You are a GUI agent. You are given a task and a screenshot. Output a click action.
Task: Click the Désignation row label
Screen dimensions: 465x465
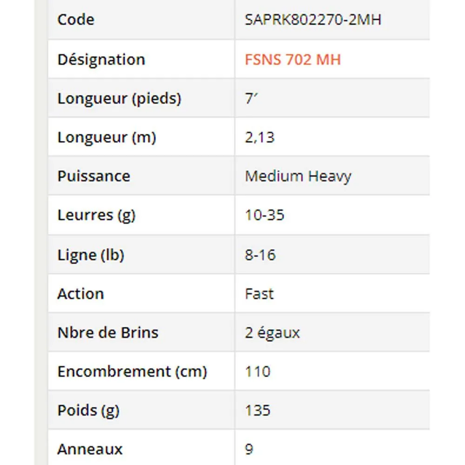pyautogui.click(x=101, y=60)
